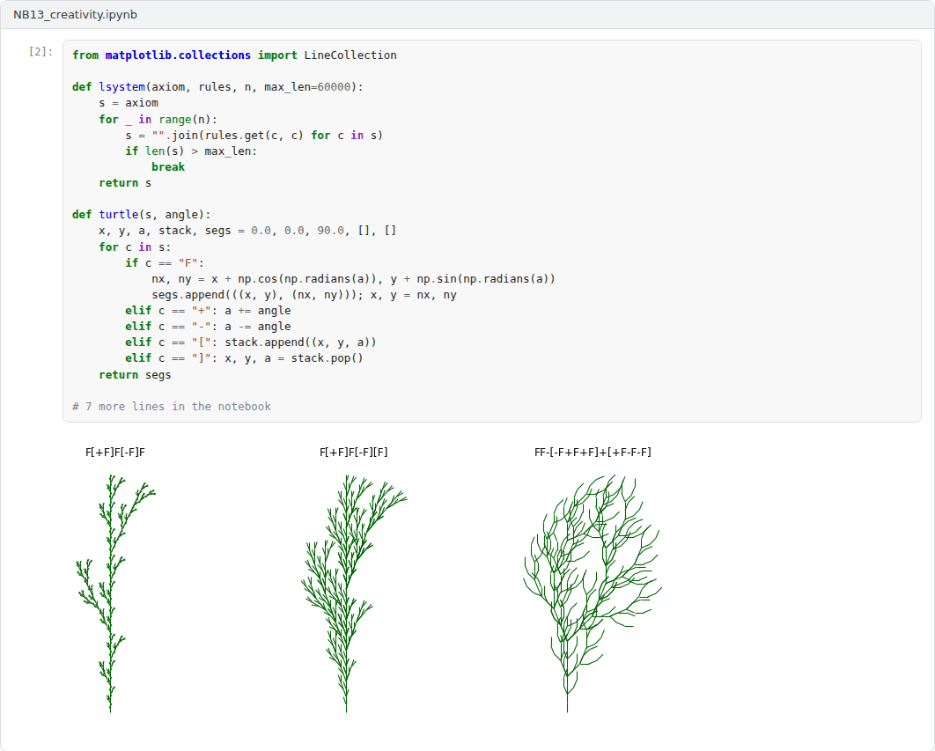Click the 'segs.append' line
Screen dimensions: 935x751
[x=304, y=295]
